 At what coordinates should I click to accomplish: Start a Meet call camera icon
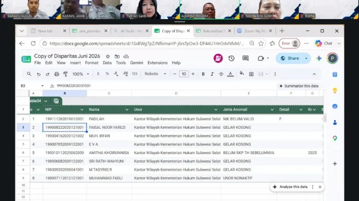[261, 58]
